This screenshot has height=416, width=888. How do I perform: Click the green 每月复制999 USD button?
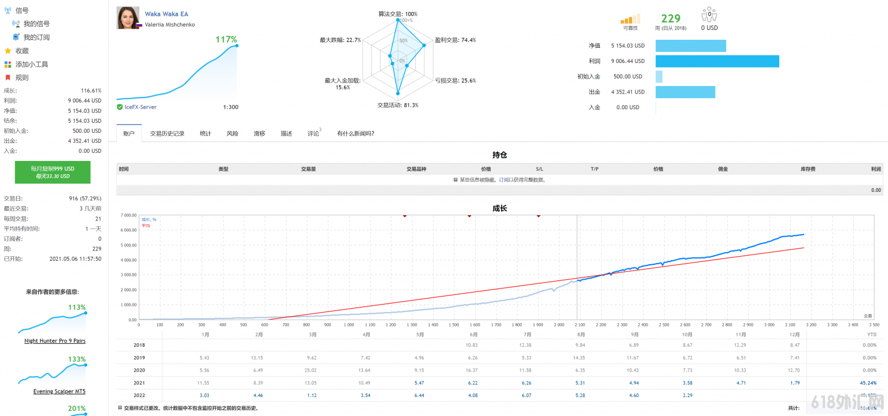point(53,172)
